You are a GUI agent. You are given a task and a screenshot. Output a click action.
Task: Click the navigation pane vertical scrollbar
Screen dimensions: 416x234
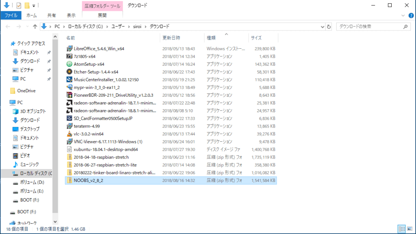pos(55,122)
